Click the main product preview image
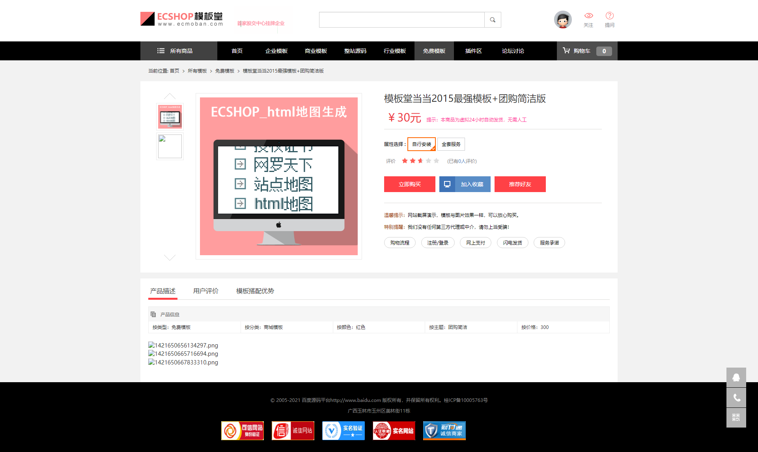Viewport: 758px width, 452px height. 279,176
